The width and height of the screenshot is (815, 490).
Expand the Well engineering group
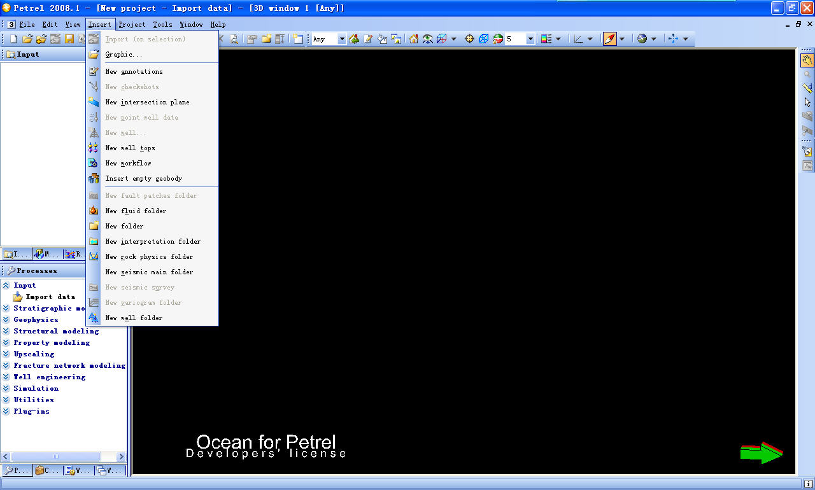[x=6, y=377]
